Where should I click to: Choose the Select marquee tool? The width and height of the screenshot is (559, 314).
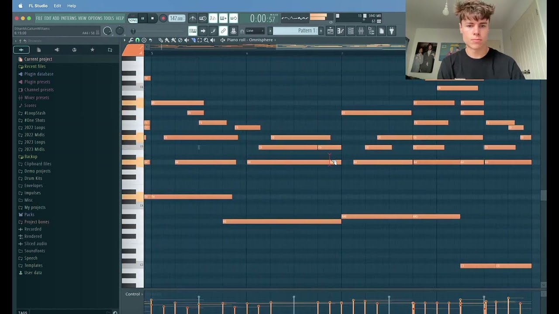coord(200,40)
